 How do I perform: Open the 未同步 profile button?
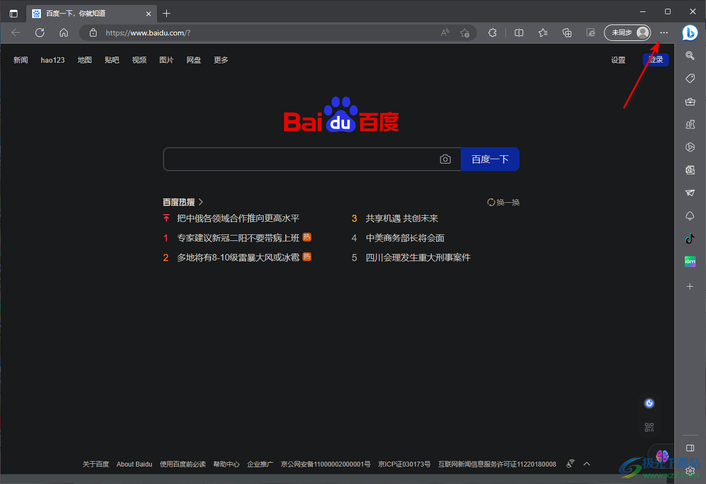627,33
